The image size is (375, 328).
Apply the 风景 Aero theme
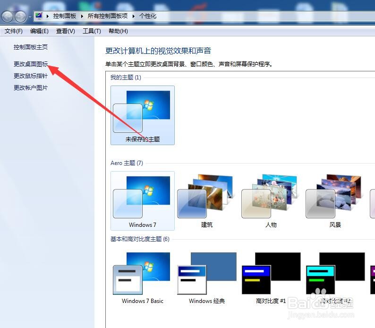[x=335, y=201]
